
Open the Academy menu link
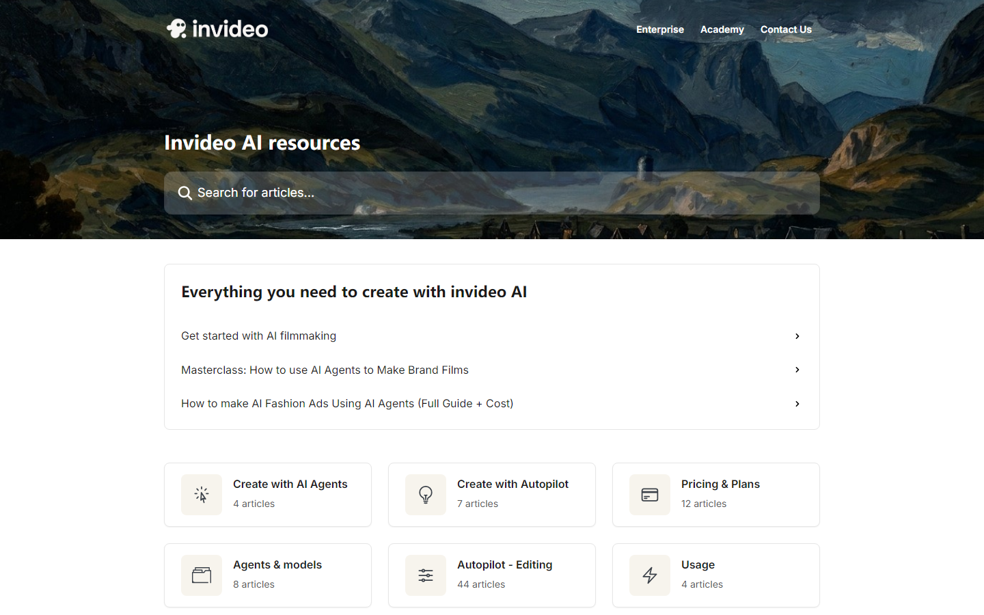pos(722,29)
